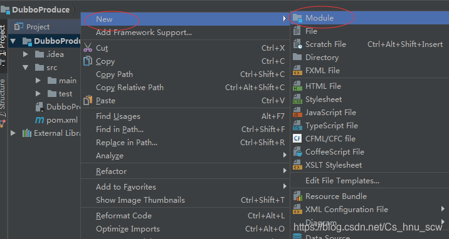Click the Resource Bundle icon
The image size is (449, 239).
pyautogui.click(x=297, y=196)
